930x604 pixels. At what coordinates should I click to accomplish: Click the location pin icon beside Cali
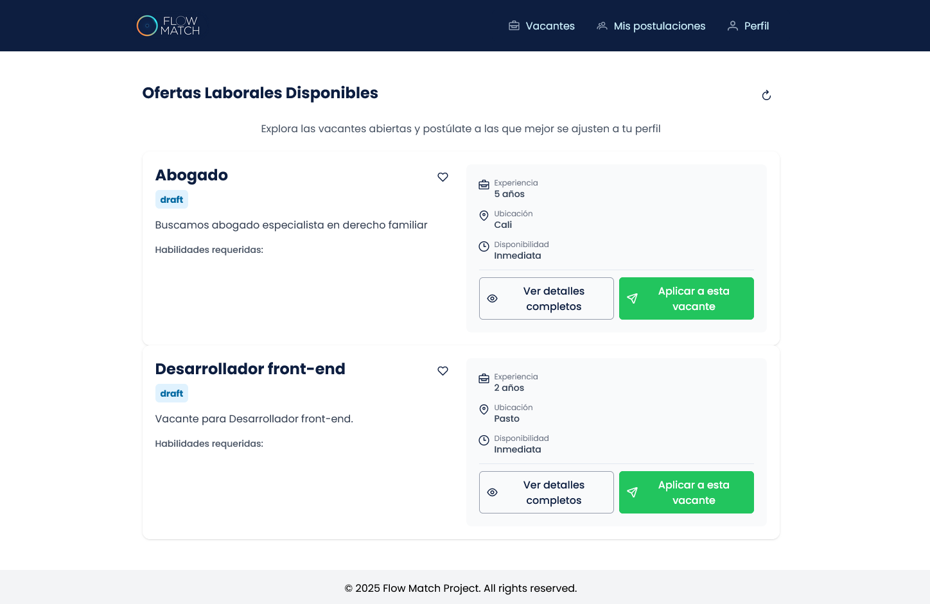[x=484, y=216]
